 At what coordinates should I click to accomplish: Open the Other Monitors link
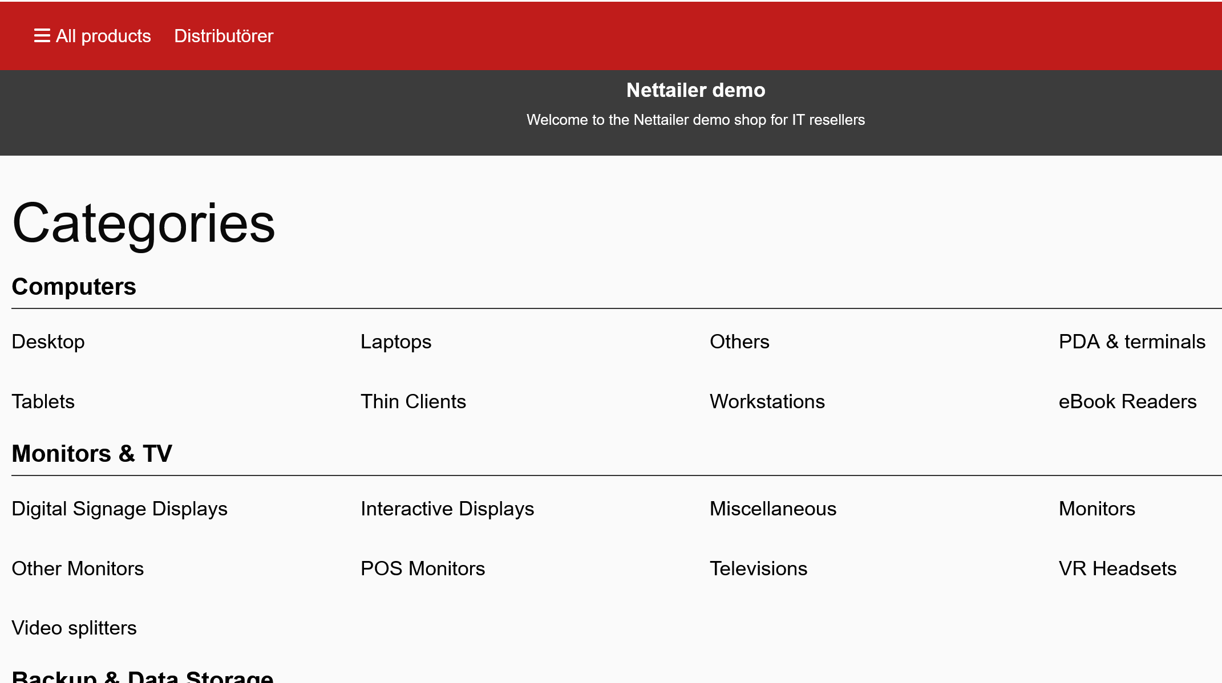(x=78, y=568)
